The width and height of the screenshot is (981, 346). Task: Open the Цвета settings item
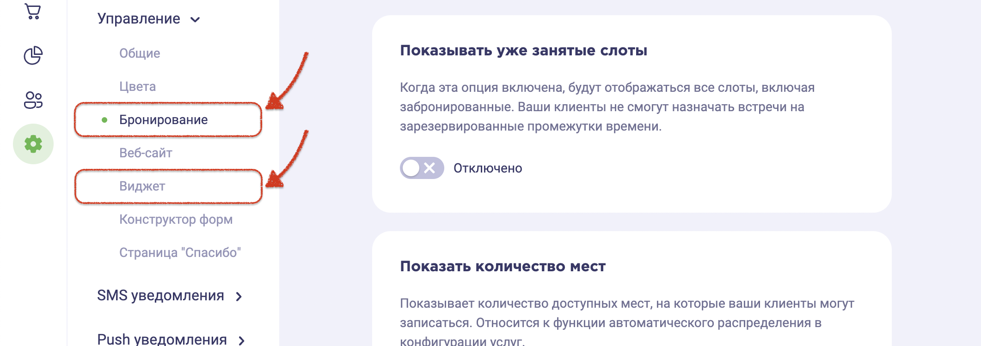(137, 86)
